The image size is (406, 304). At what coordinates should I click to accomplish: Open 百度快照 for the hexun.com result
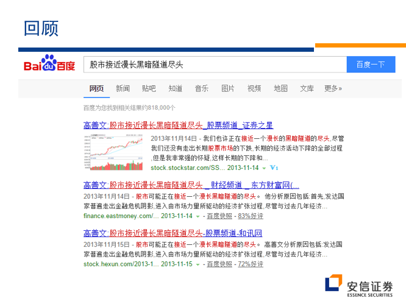coord(219,264)
